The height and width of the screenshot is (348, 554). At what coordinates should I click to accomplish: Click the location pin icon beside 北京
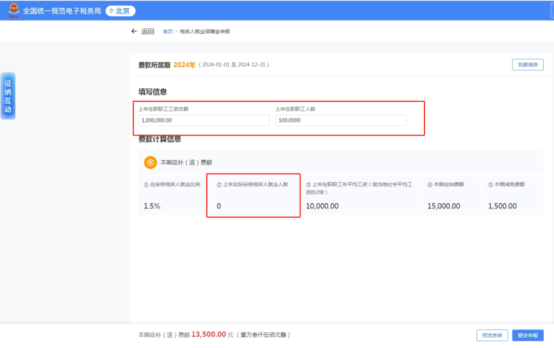coord(111,11)
